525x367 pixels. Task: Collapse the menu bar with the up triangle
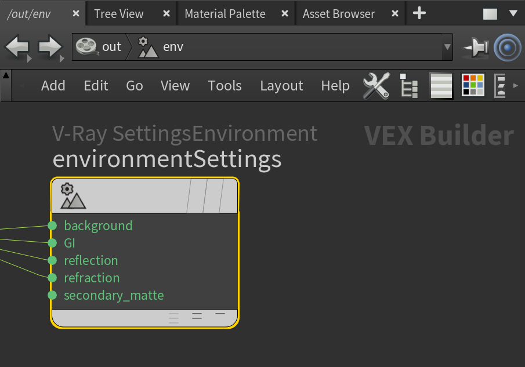6,75
